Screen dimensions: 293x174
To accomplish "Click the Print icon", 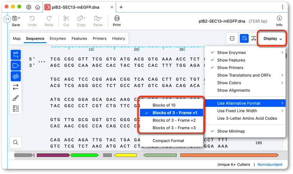I will pos(117,18).
